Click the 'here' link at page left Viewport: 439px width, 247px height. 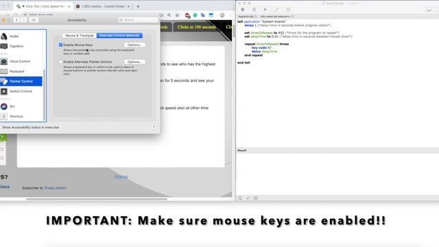(5, 187)
